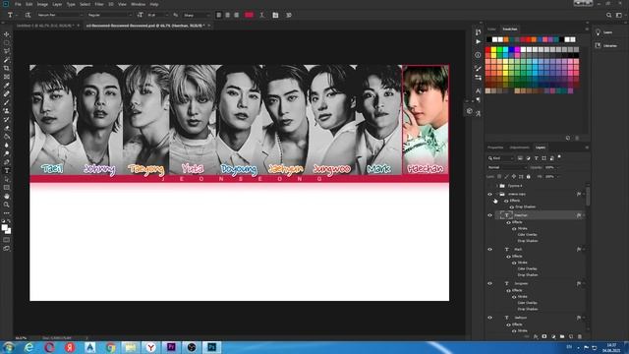Open the Image menu
Screen dimensions: 629x354
click(x=42, y=4)
